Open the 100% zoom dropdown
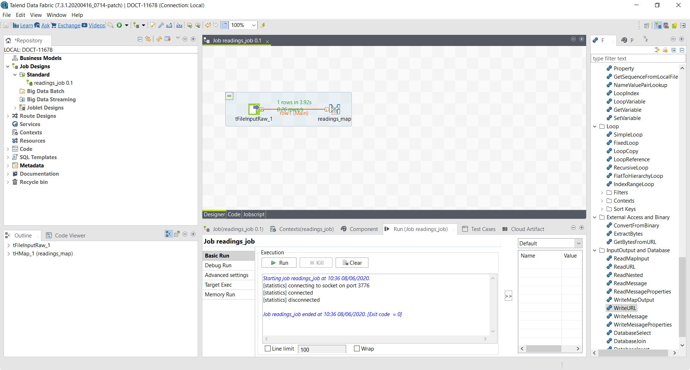The image size is (690, 370). [254, 25]
